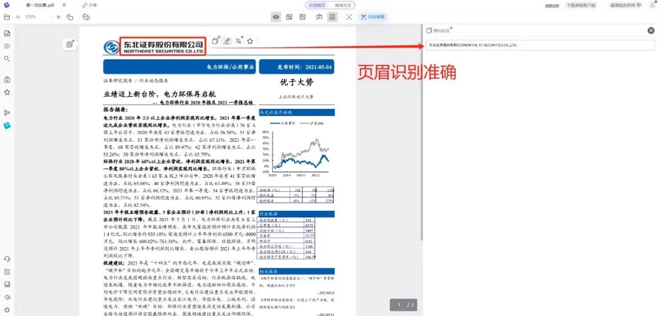
Task: Open settings gear at sidebar bottom
Action: click(7, 310)
